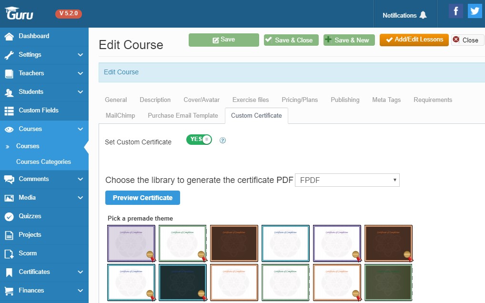Click the Quizzes checkmark icon
Screen dimensions: 485x303
9,216
